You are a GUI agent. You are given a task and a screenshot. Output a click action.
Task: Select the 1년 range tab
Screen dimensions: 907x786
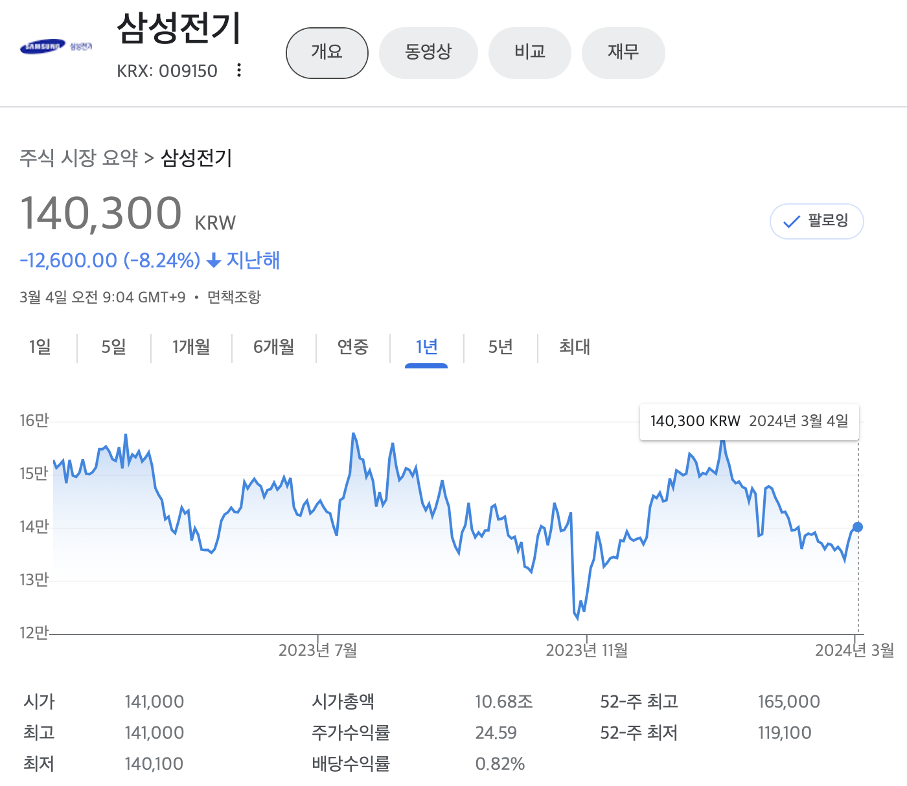(426, 347)
